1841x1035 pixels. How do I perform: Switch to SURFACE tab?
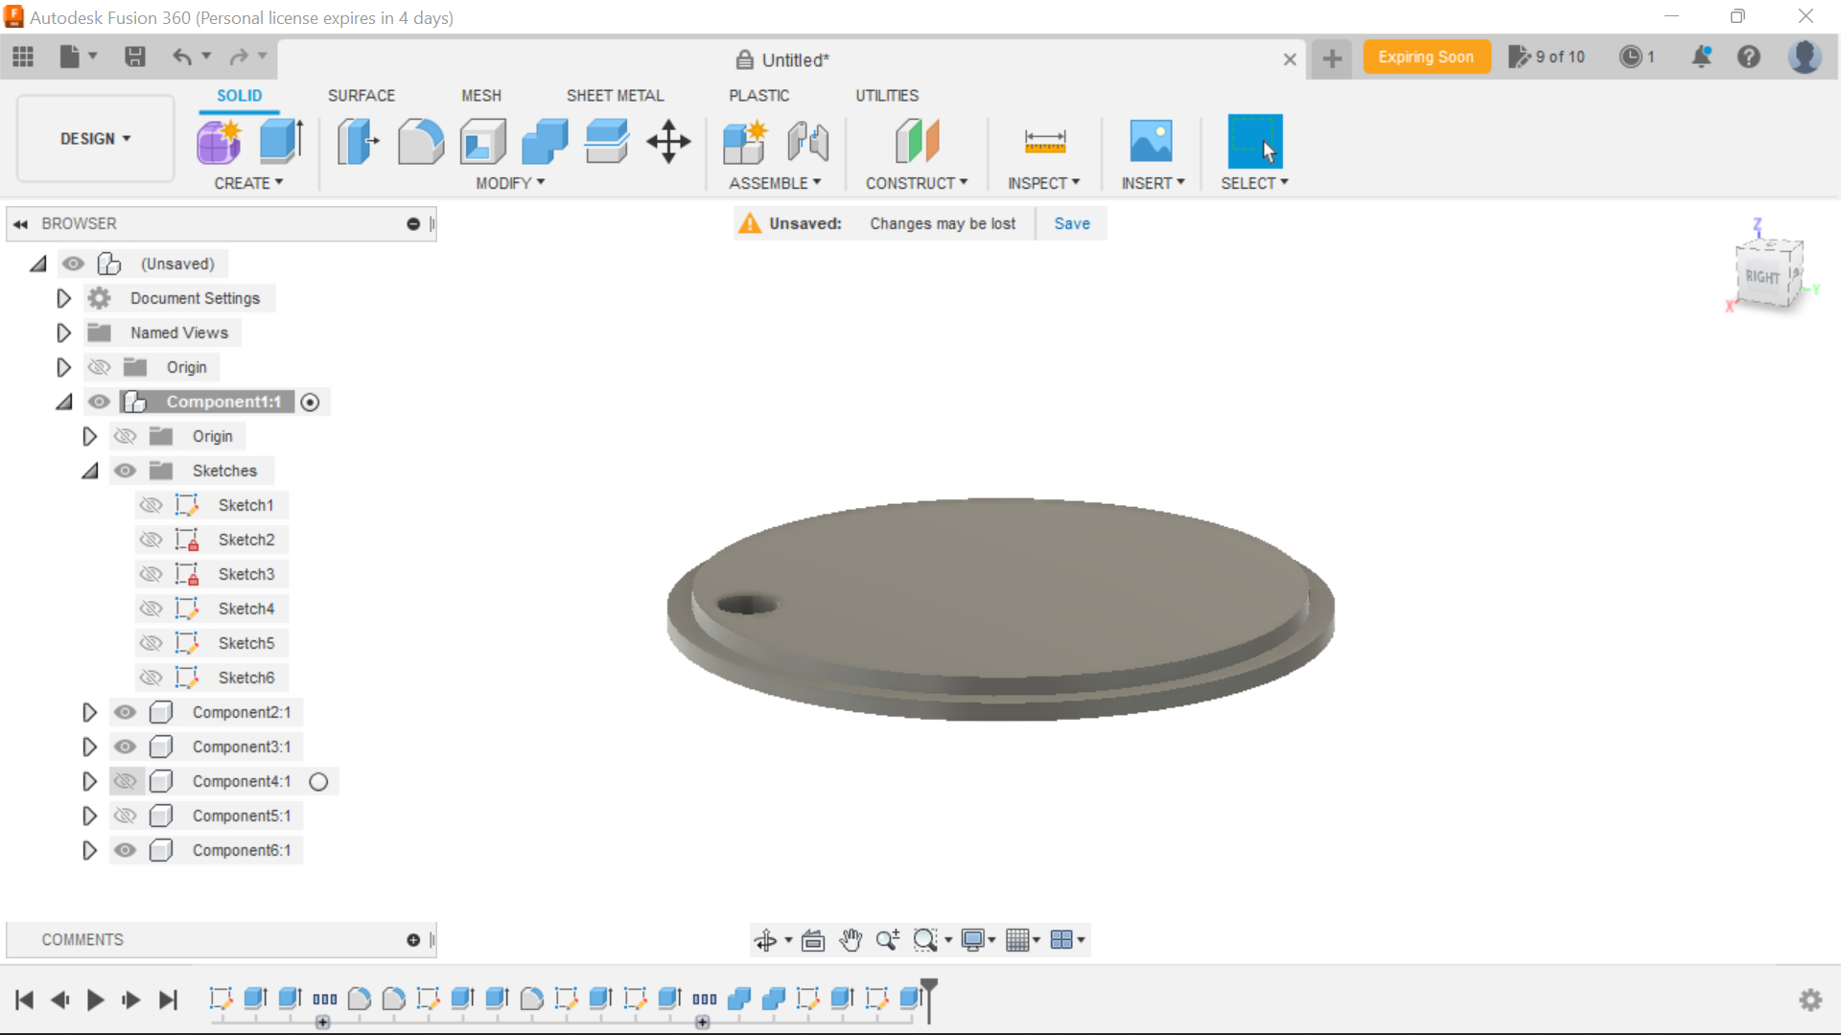360,95
